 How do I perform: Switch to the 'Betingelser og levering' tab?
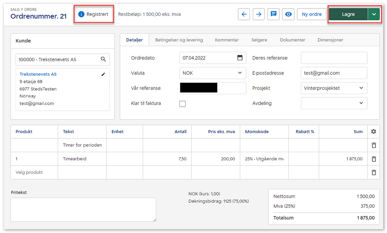coord(179,40)
